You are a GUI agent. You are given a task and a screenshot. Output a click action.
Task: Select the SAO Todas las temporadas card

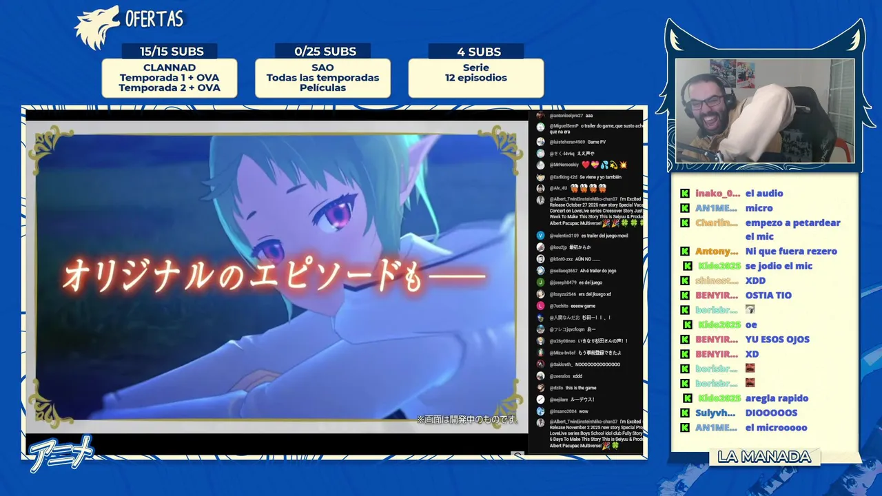click(x=322, y=78)
